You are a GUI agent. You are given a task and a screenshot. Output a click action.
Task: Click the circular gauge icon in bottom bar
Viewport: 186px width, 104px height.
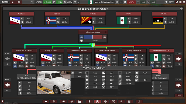[x=105, y=101]
